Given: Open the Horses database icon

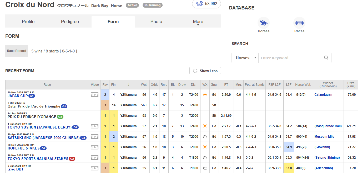Looking at the screenshot, I should pyautogui.click(x=264, y=23).
